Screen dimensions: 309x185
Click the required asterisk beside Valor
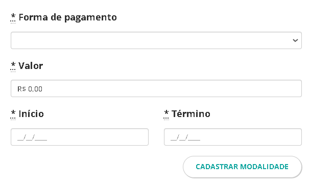13,66
